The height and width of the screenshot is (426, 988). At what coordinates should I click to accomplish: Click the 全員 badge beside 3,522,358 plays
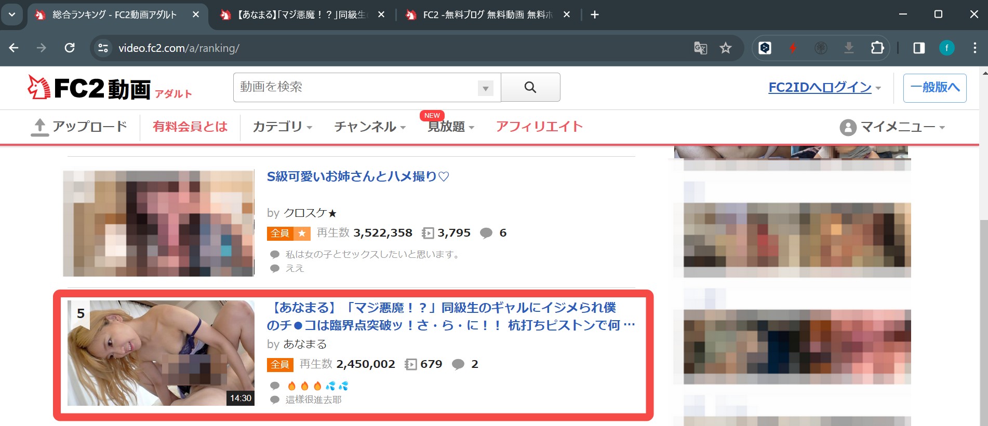[280, 233]
